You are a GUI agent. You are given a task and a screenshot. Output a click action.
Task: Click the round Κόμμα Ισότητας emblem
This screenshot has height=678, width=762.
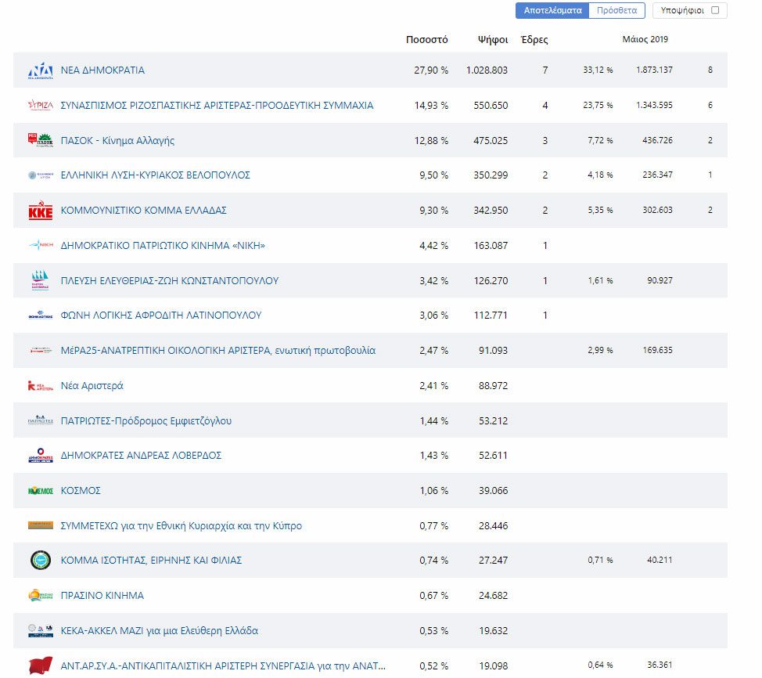pyautogui.click(x=41, y=561)
